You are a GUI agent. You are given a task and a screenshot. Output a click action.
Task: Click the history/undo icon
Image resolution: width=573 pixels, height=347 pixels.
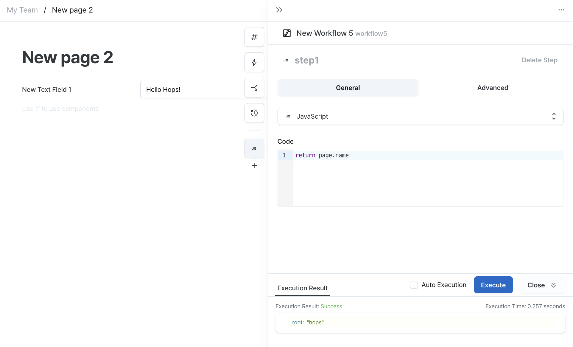pos(254,113)
